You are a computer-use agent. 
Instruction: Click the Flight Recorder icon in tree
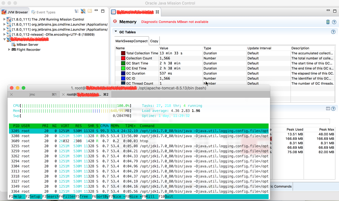pos(14,50)
